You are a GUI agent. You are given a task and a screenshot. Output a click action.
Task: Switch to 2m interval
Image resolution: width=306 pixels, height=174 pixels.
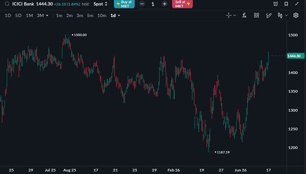coord(69,15)
